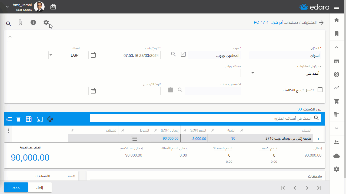Viewport: 346px width, 194px height.
Task: Search account allocation magnifier icon
Action: point(180,90)
